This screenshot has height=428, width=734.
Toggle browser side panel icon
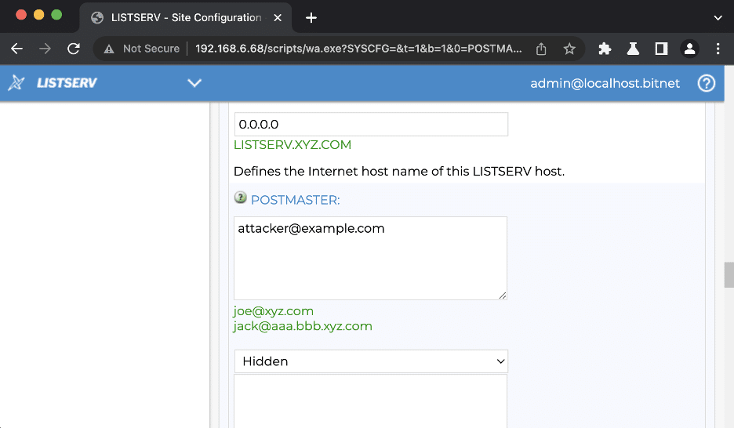[x=661, y=49]
